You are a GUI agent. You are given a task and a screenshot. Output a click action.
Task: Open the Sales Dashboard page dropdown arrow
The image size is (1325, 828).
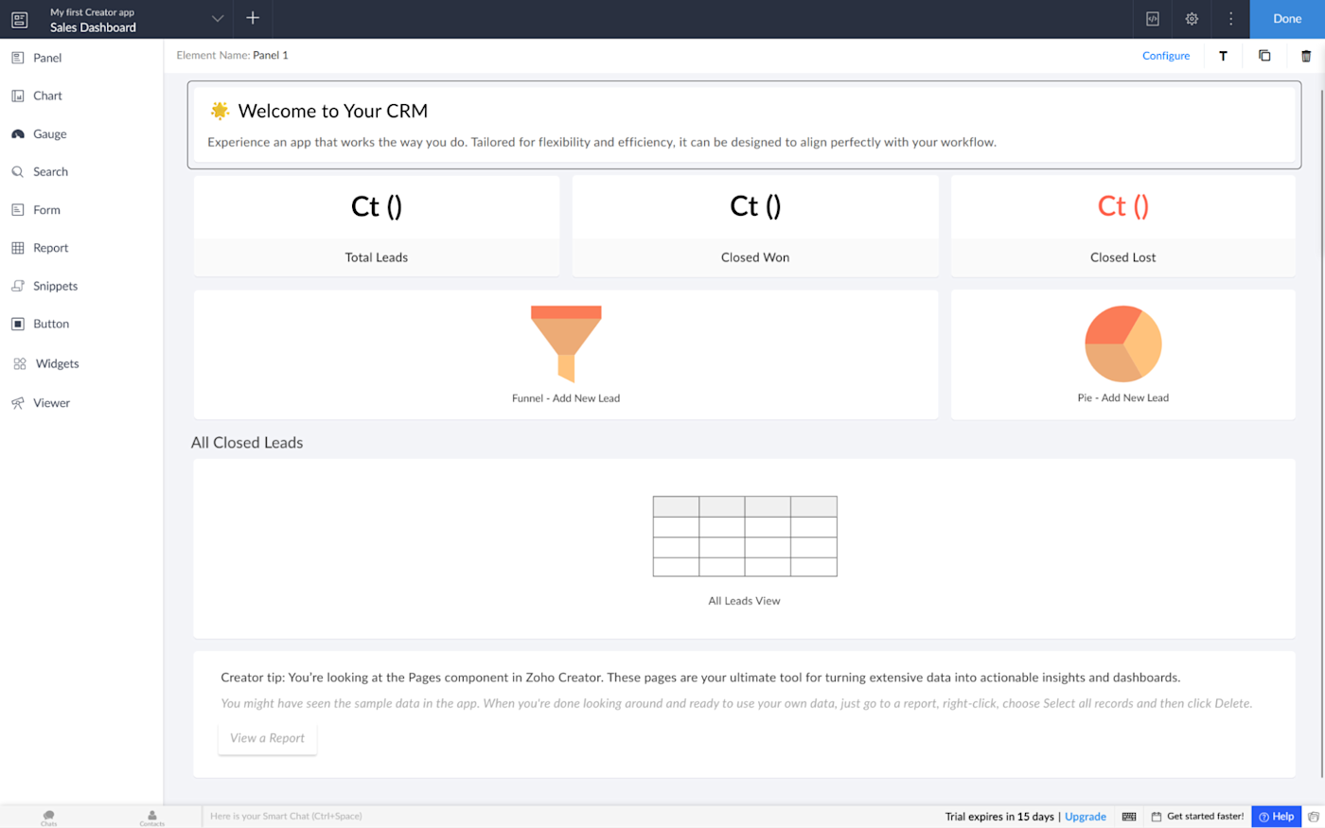click(x=218, y=19)
